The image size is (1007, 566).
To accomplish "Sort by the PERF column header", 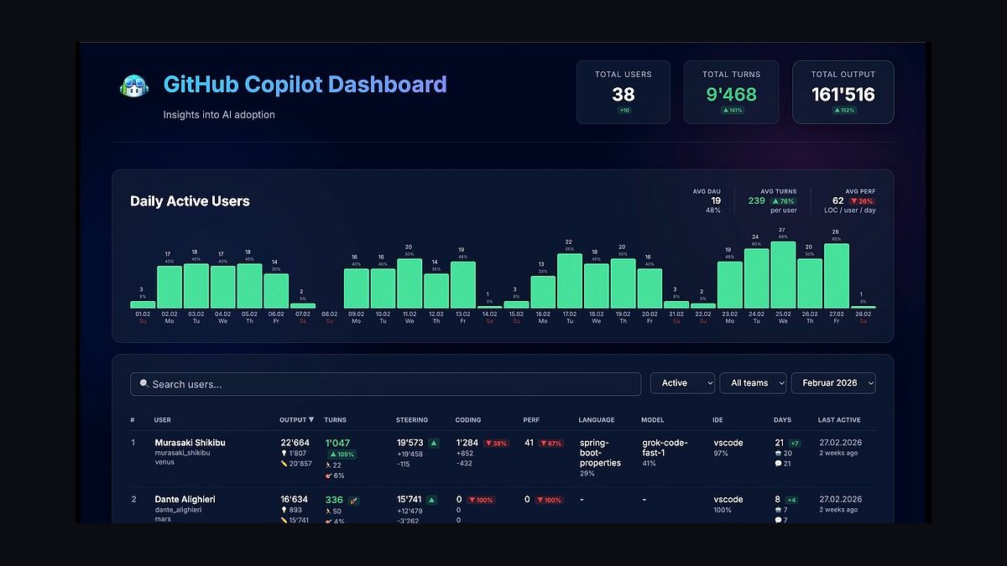I will pos(531,420).
